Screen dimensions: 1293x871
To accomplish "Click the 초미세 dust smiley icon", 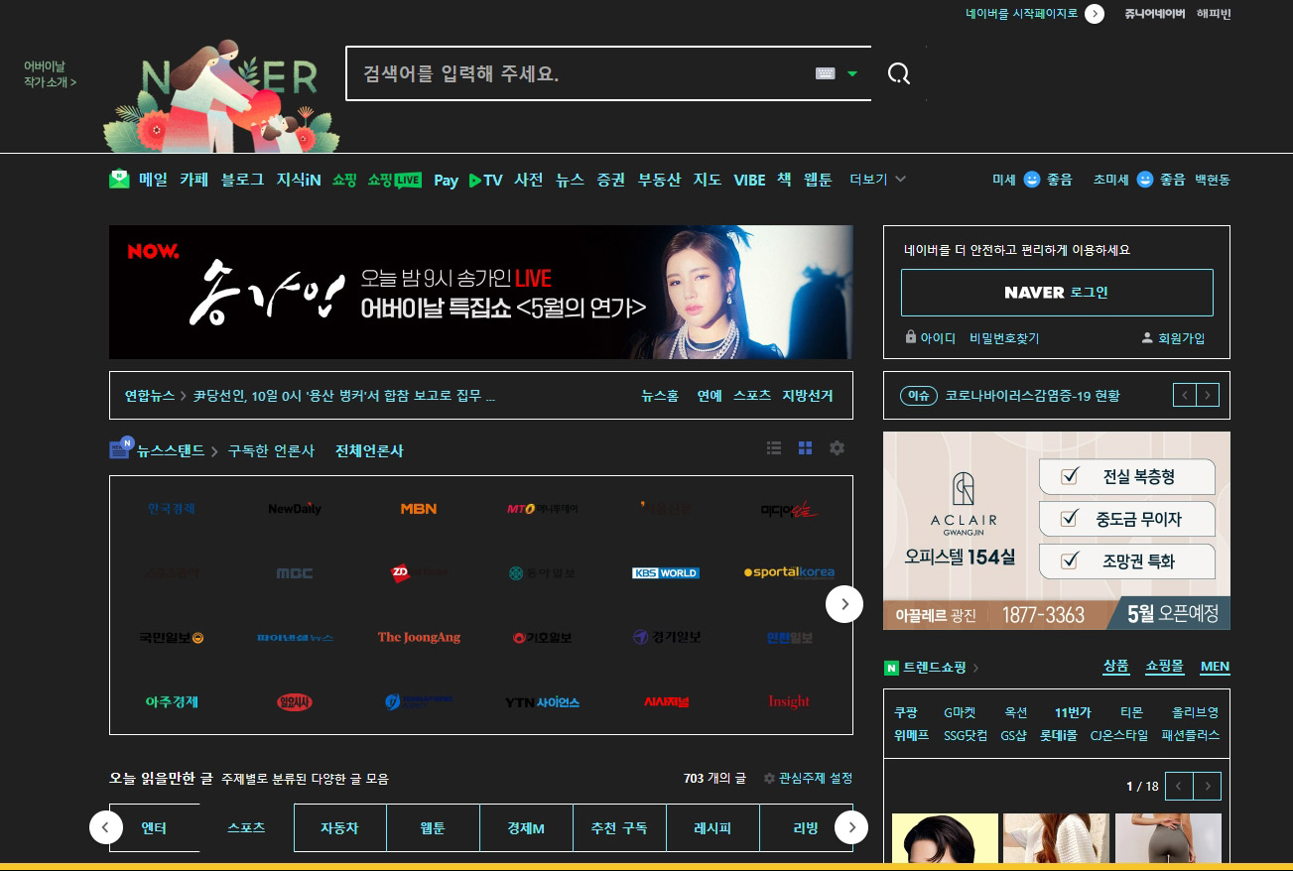I will coord(1145,180).
